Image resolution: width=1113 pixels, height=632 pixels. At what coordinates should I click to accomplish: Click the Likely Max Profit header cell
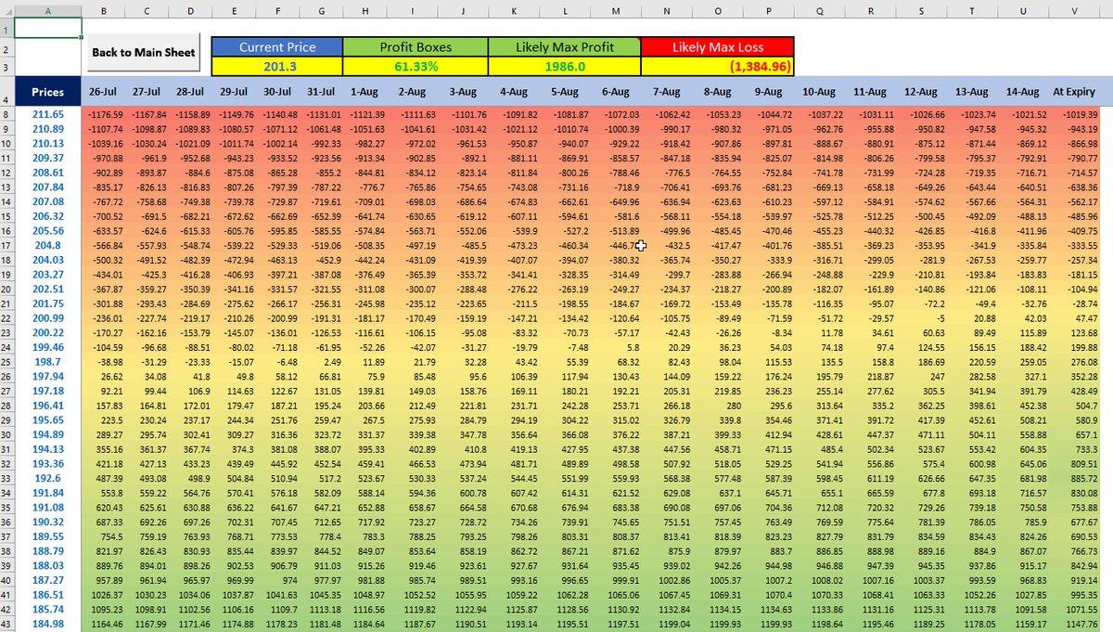pyautogui.click(x=565, y=46)
